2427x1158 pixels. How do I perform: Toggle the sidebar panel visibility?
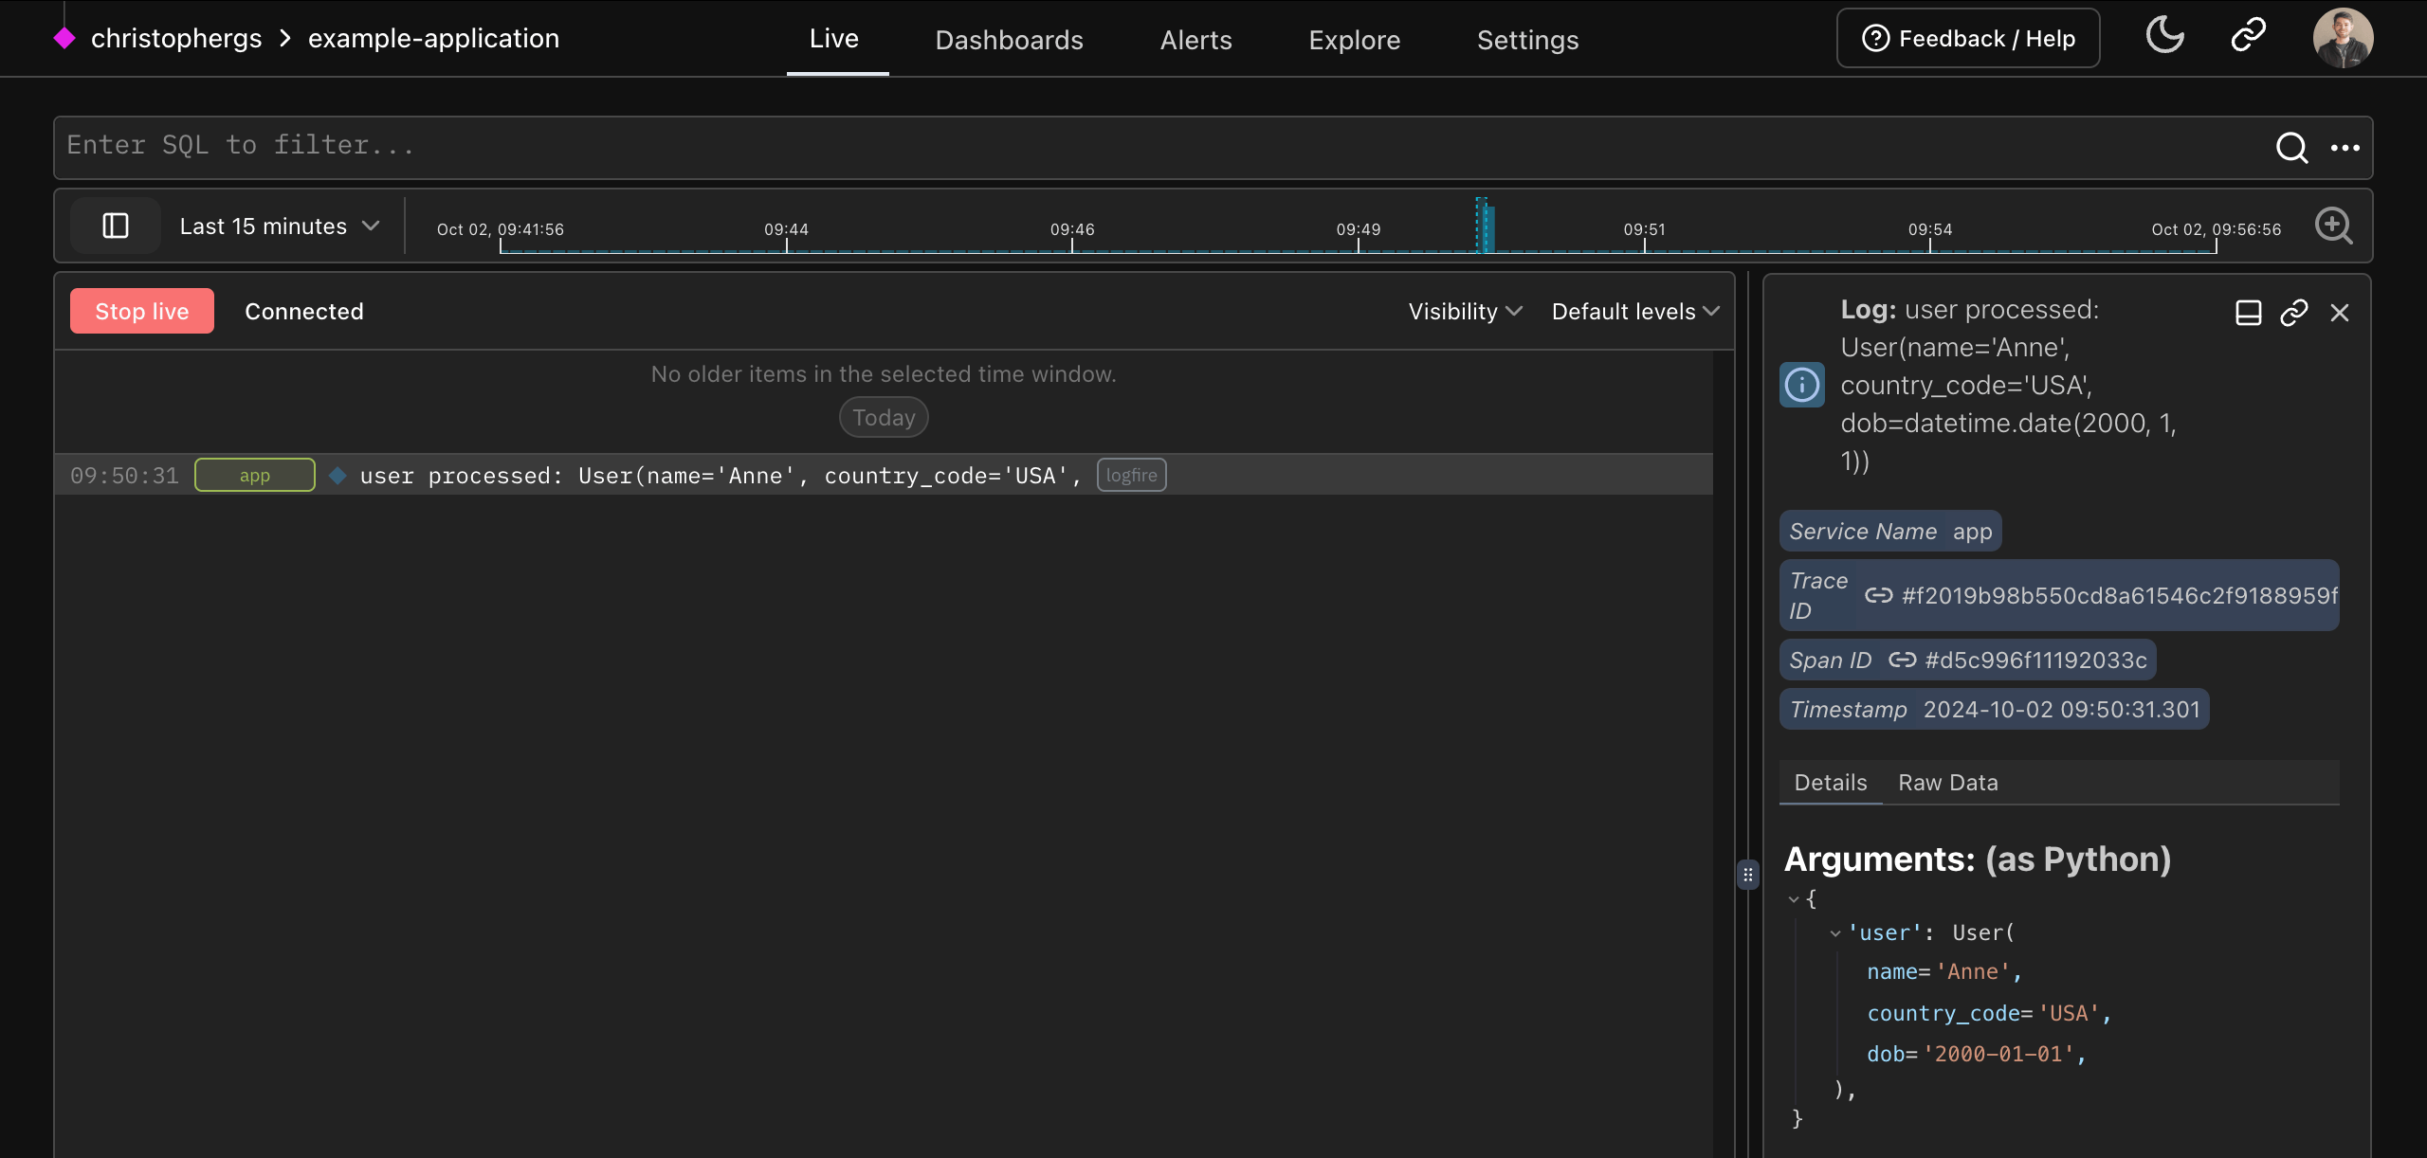click(115, 226)
